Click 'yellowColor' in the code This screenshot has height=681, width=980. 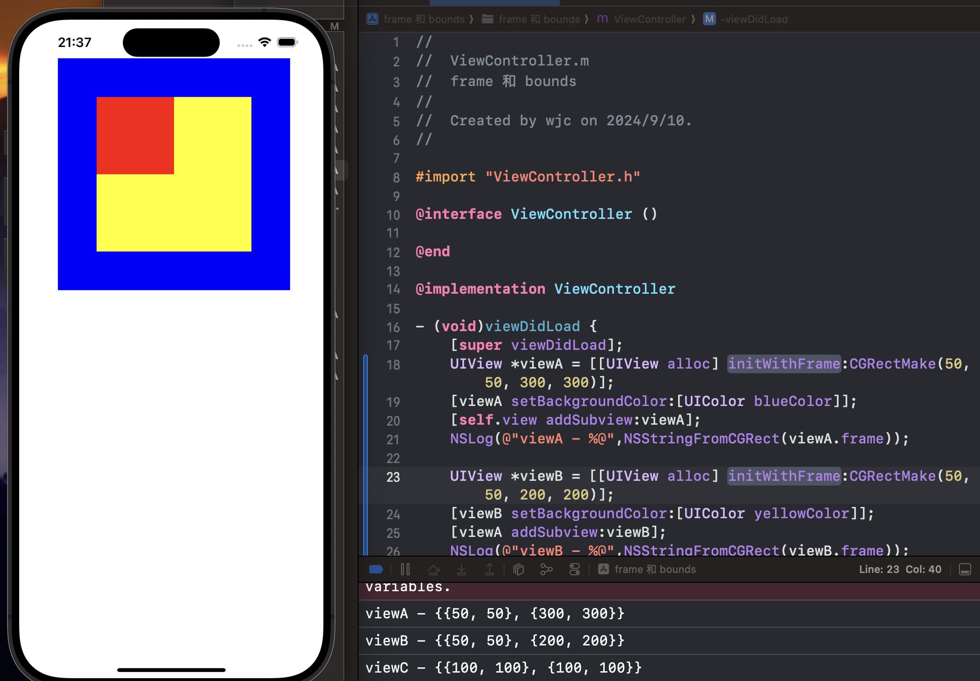pos(801,514)
